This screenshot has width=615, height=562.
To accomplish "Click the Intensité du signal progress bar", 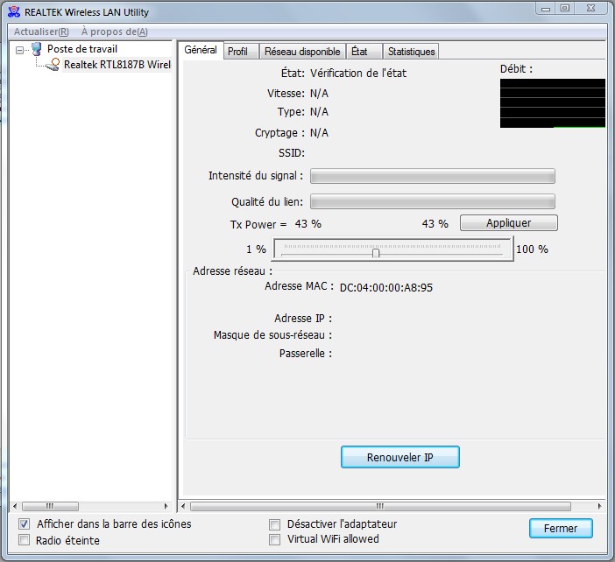I will coord(433,176).
